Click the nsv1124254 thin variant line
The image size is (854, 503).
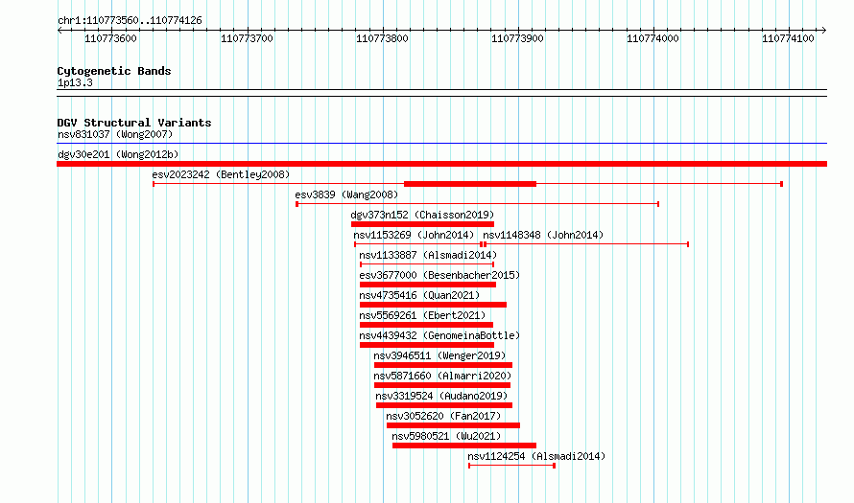512,466
